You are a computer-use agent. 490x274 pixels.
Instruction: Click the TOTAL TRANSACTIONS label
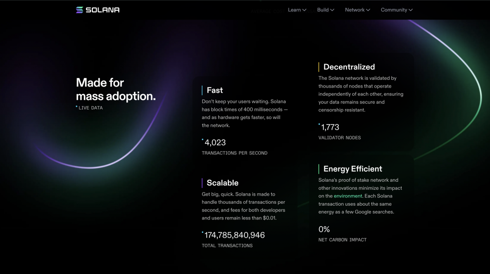pos(227,246)
